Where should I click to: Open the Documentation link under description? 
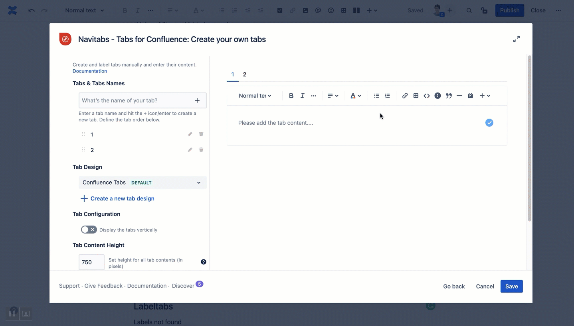pyautogui.click(x=90, y=71)
